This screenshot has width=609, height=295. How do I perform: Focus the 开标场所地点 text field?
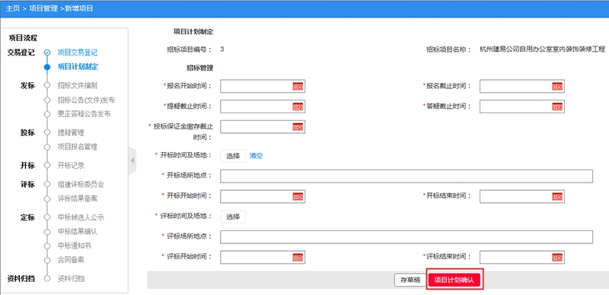tap(407, 176)
